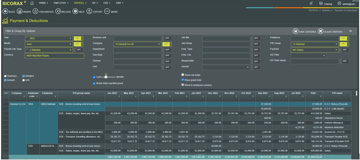Screen dimensions: 360x160
Task: Uncheck Break down pay/ded group
Action: 94,83
